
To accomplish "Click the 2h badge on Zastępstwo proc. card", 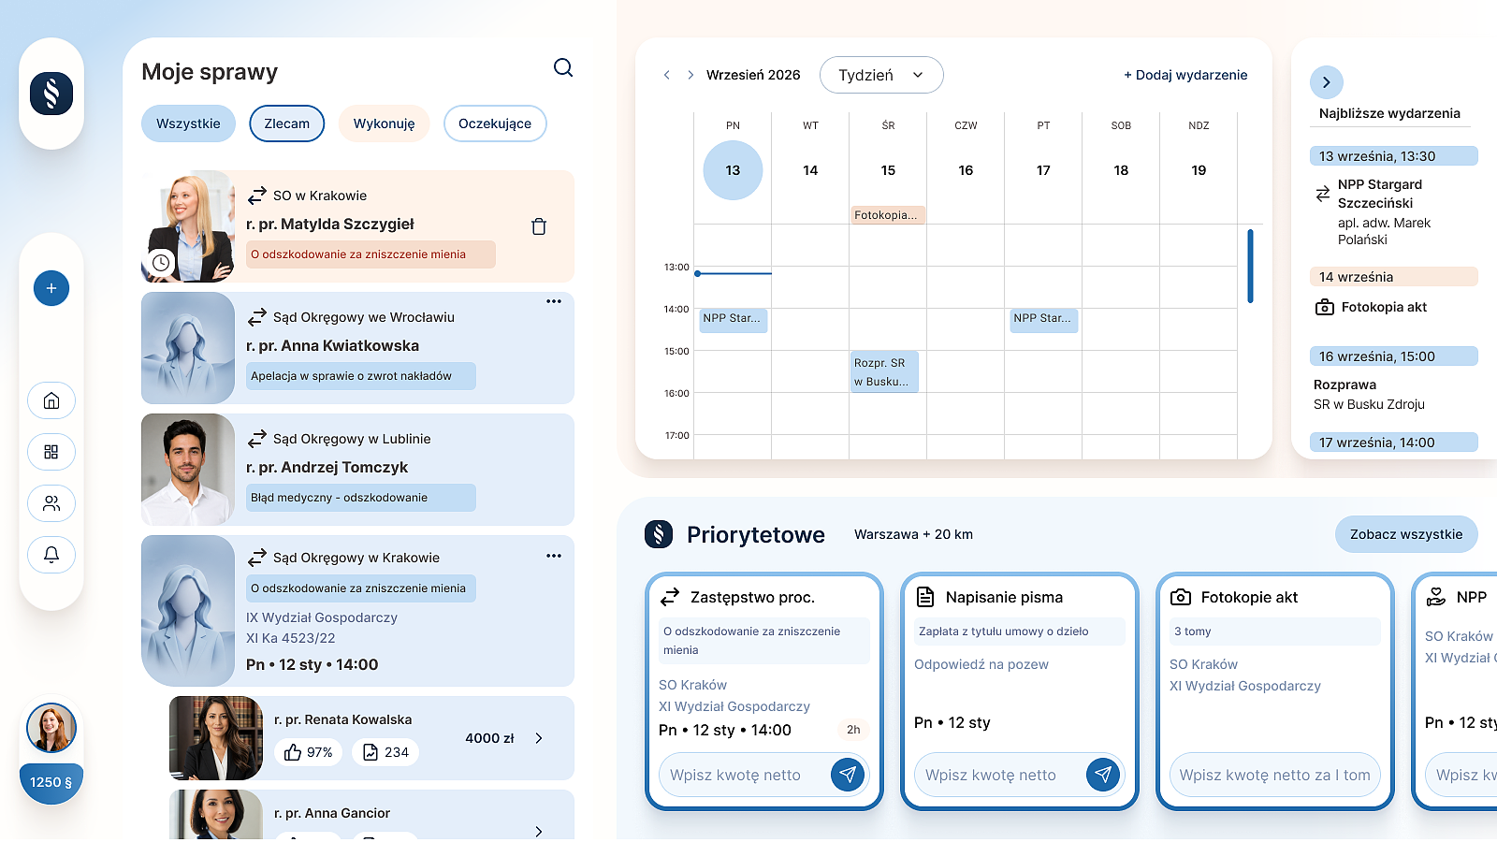I will coord(853,730).
